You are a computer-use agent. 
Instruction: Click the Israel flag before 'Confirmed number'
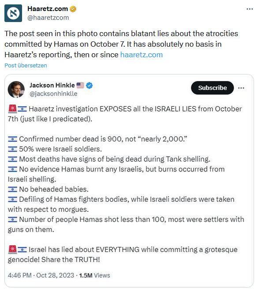(x=12, y=139)
